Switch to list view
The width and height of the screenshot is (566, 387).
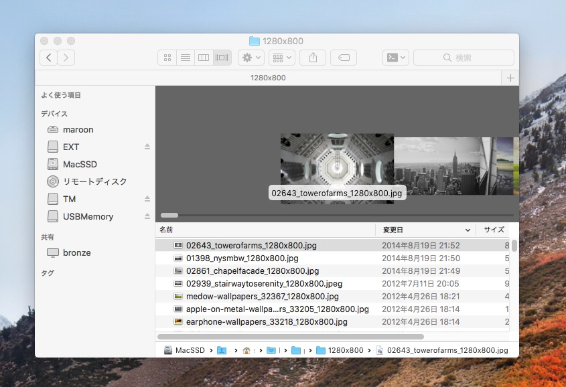tap(186, 58)
